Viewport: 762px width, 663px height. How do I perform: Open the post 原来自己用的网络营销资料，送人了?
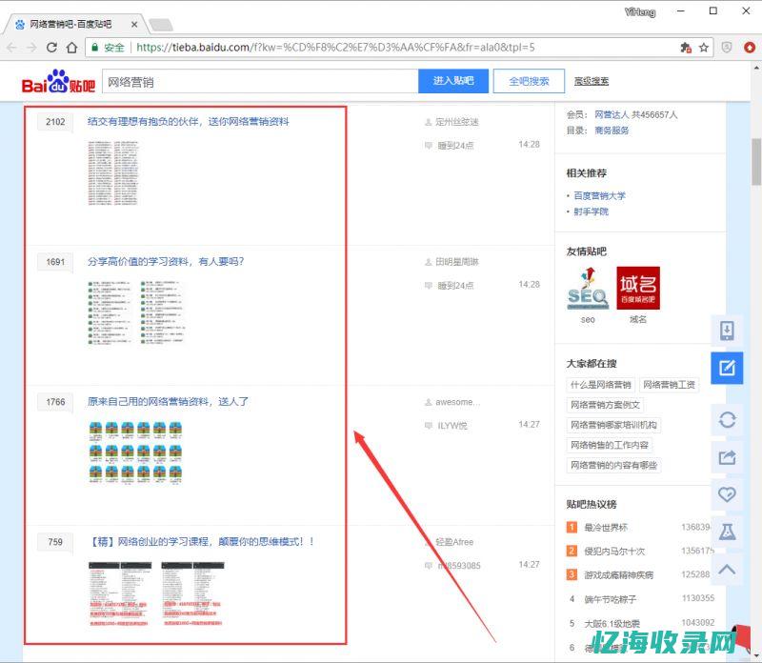click(x=168, y=402)
